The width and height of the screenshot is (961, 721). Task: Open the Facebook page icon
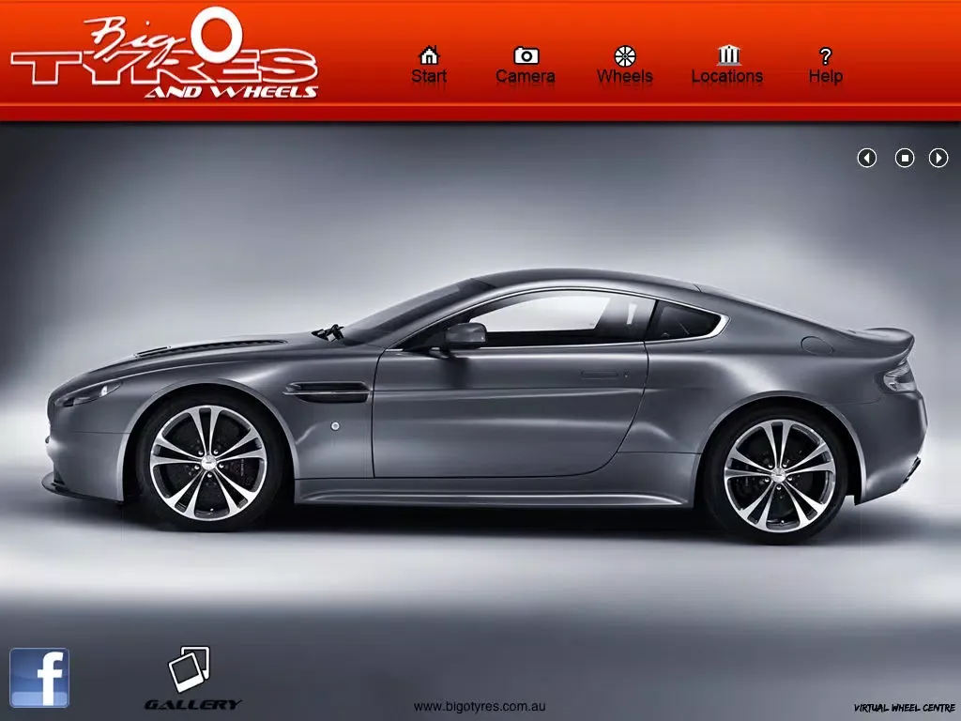click(39, 678)
